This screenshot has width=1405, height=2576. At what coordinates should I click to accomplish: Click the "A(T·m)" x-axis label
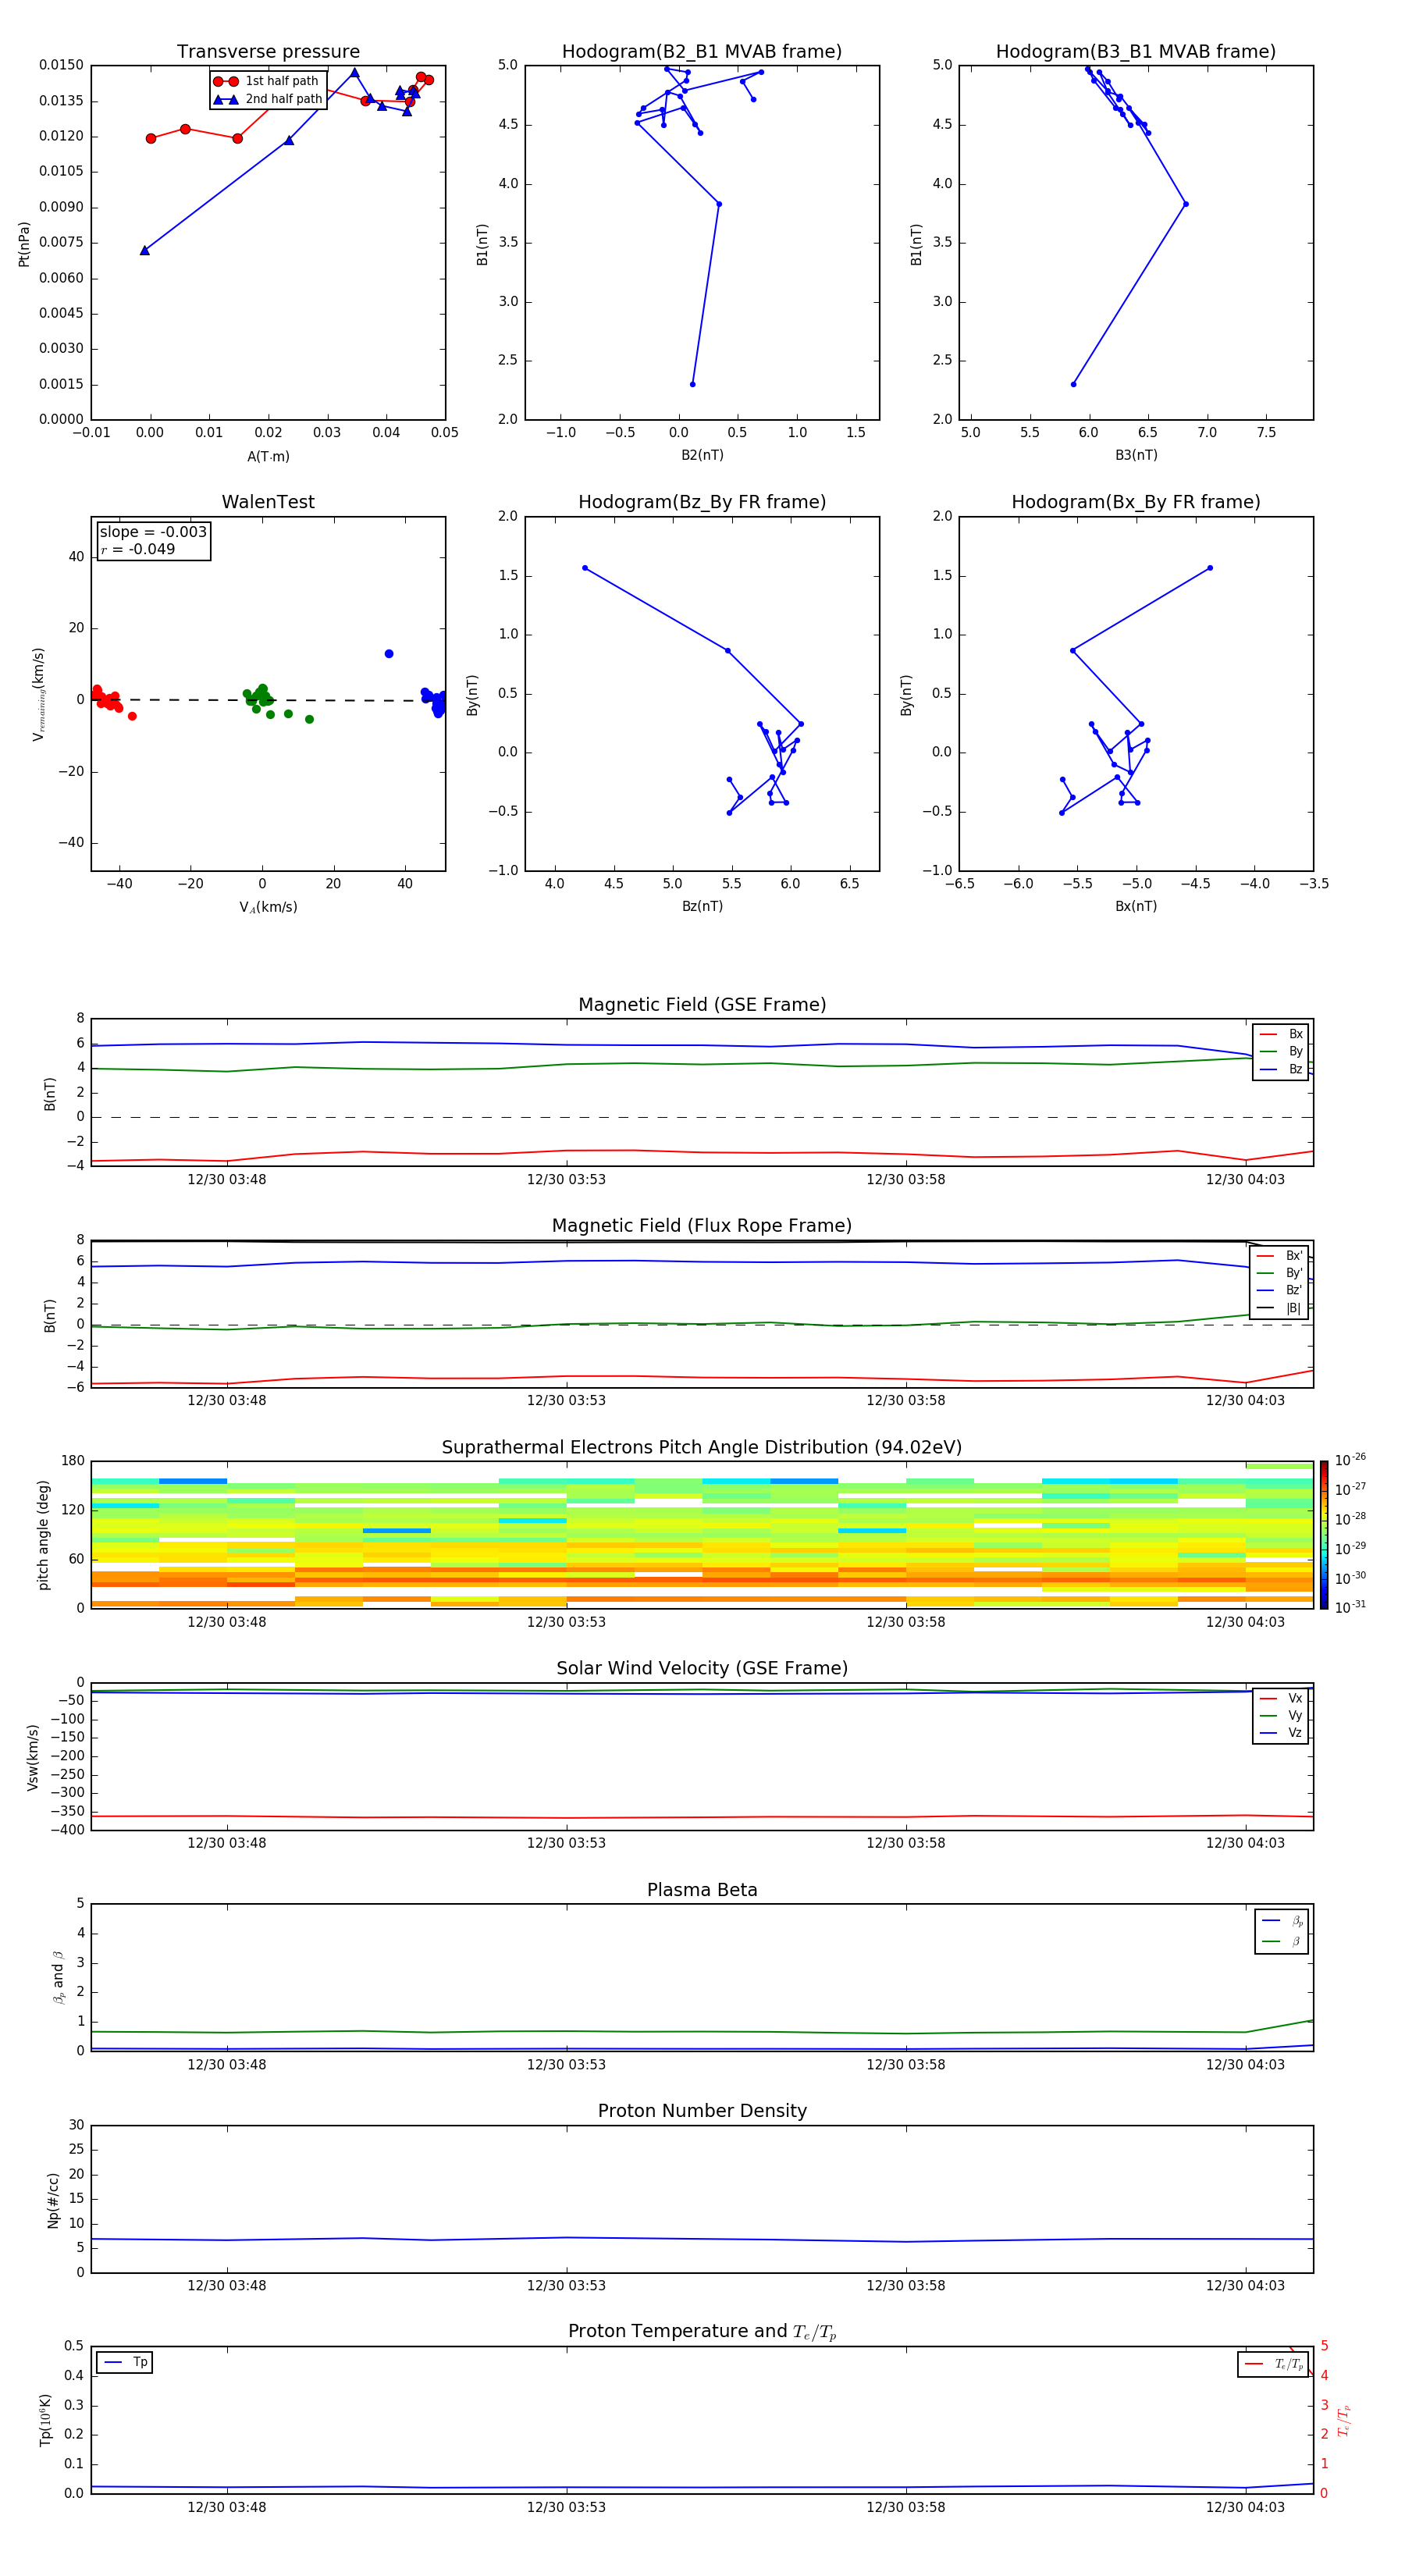tap(268, 456)
